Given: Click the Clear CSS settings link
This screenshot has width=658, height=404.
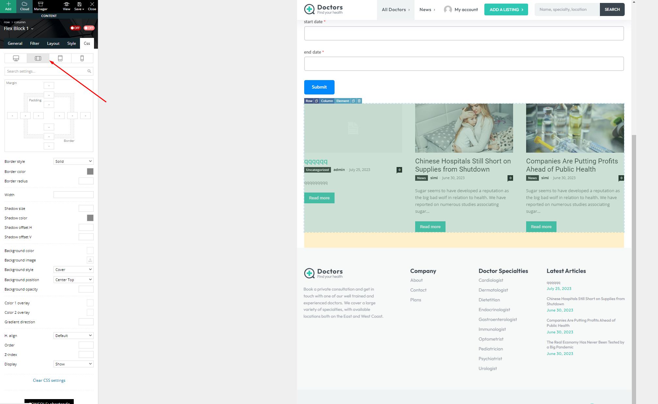Looking at the screenshot, I should click(49, 380).
